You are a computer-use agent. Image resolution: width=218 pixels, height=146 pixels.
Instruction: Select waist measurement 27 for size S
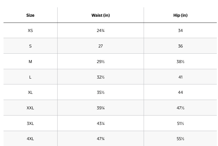pos(100,46)
